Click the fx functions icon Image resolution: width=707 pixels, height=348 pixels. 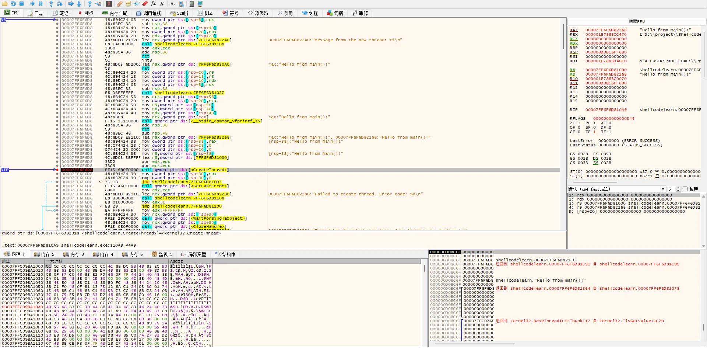[x=153, y=4]
